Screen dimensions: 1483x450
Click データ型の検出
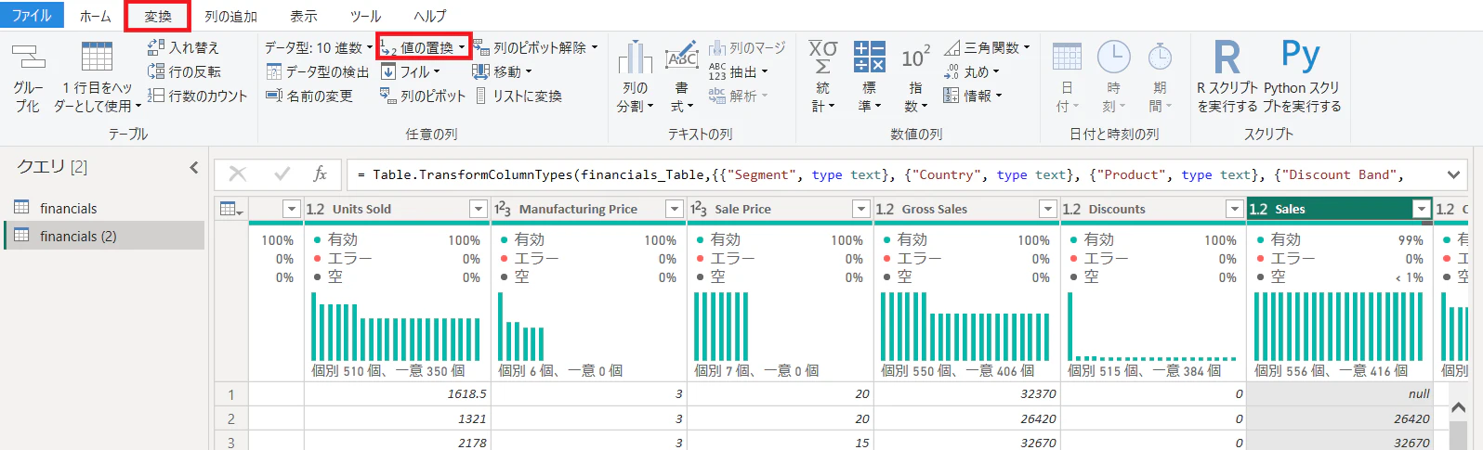coord(318,71)
